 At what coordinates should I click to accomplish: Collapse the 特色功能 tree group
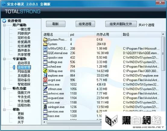tap(4, 89)
